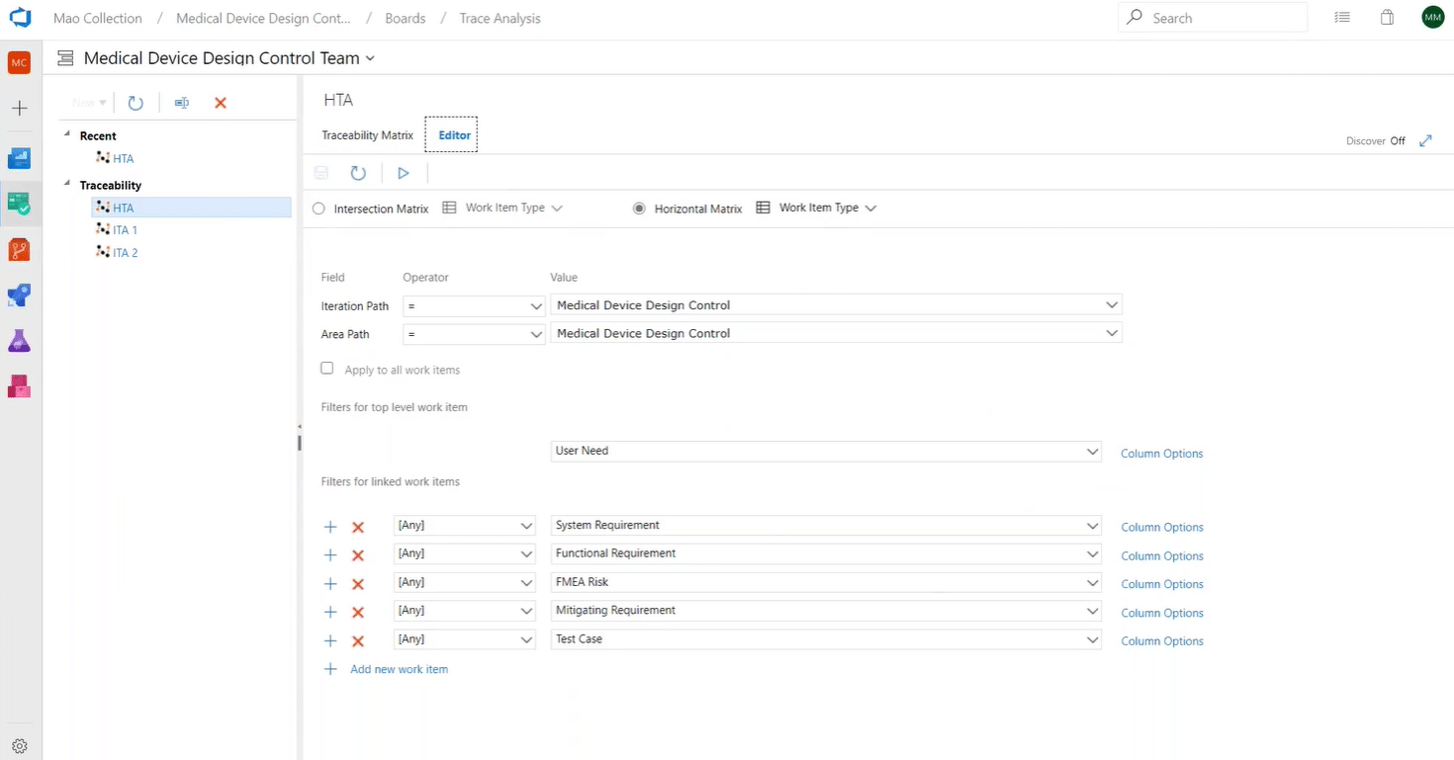Open Artifacts from the left sidebar

pyautogui.click(x=19, y=385)
